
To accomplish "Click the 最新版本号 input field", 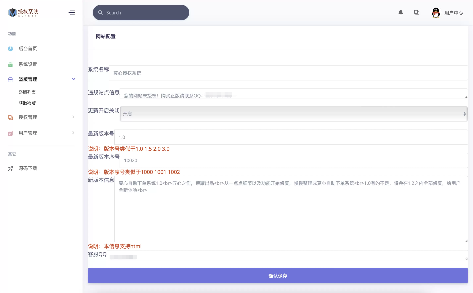I will (x=291, y=137).
